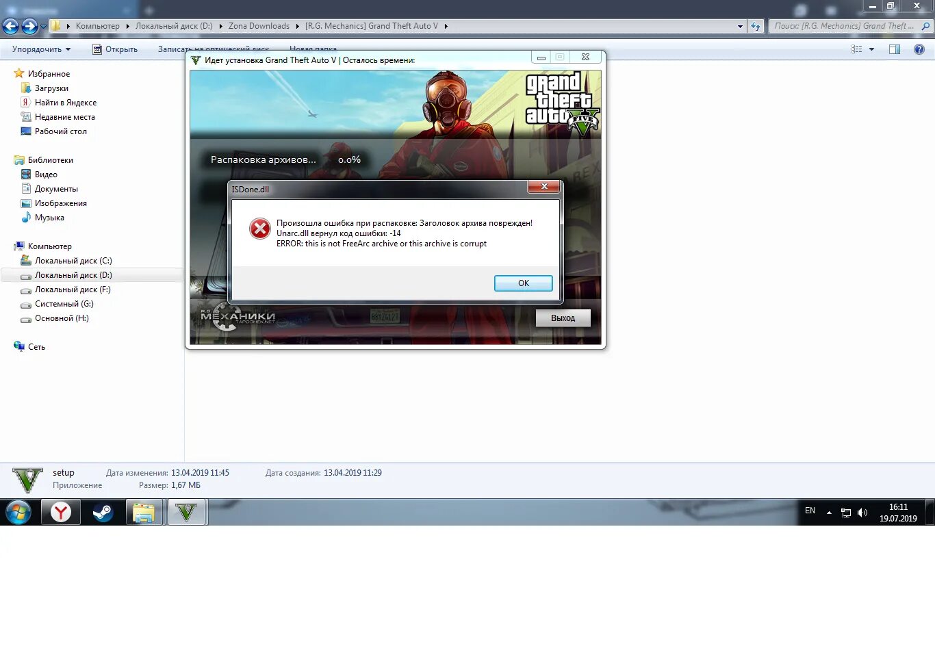Click the EN language indicator
Screen dimensions: 935x657
coord(810,511)
